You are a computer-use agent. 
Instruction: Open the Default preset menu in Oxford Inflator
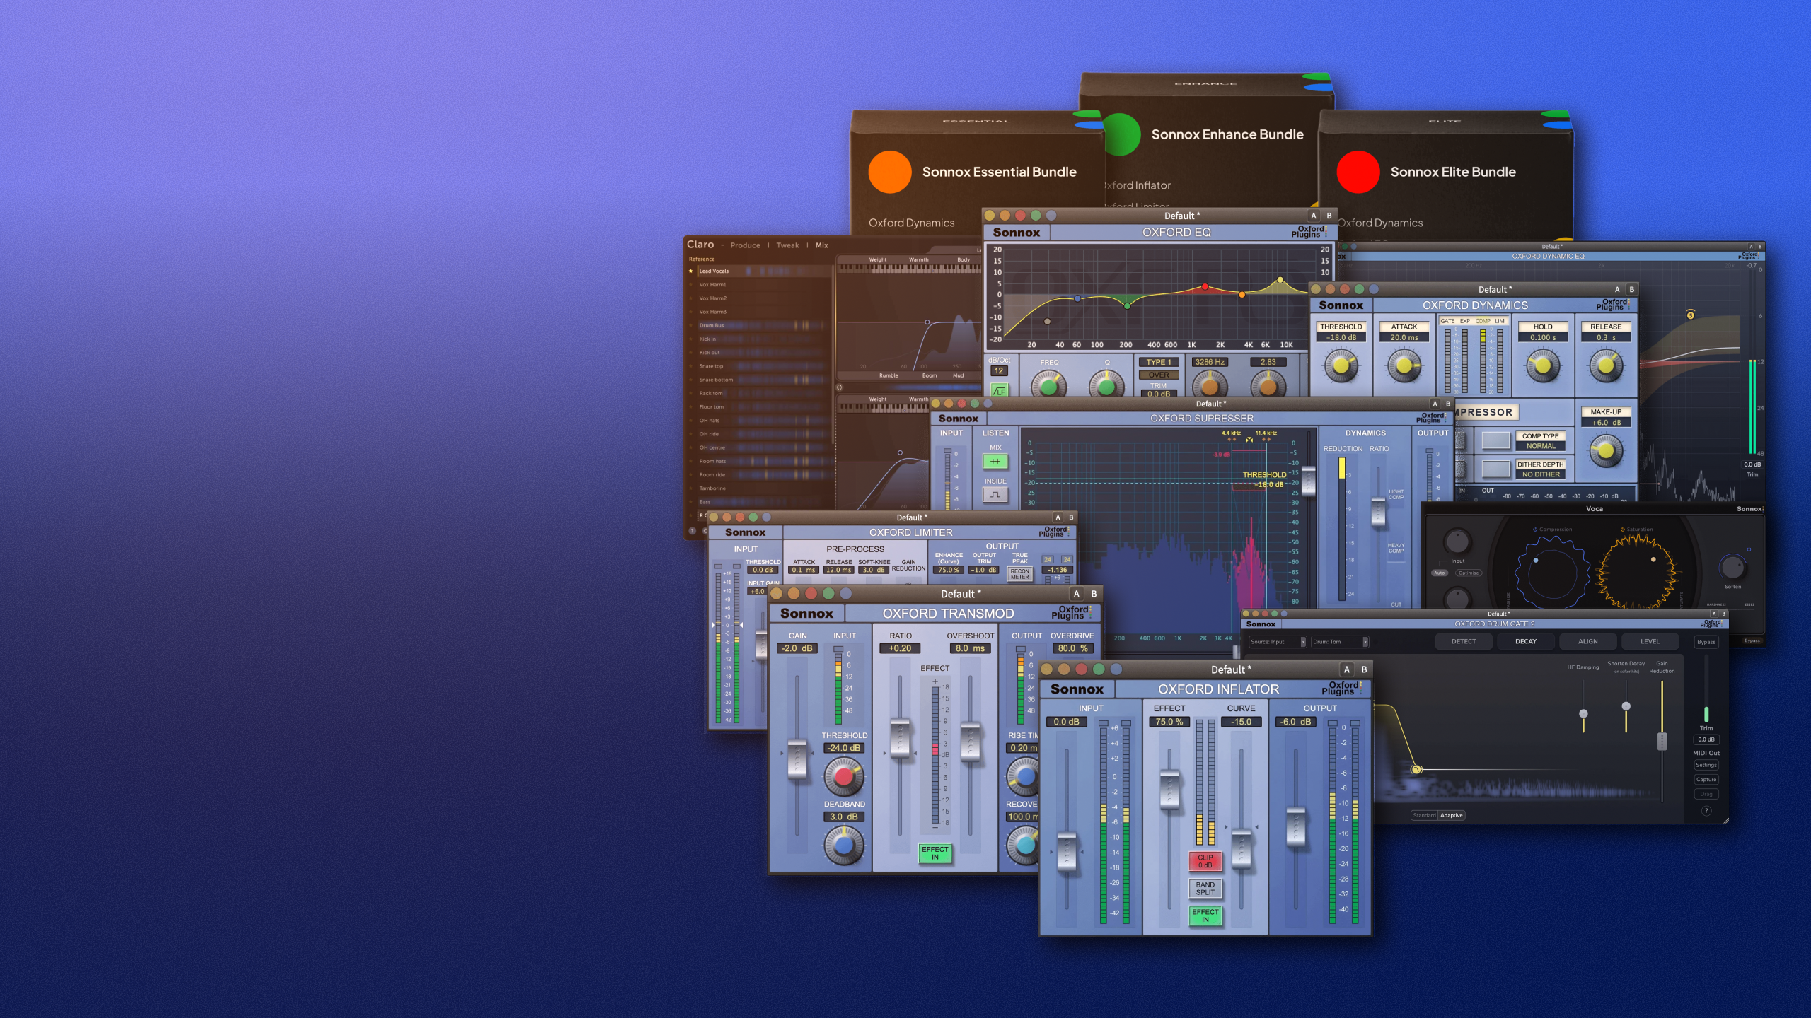pyautogui.click(x=1231, y=669)
